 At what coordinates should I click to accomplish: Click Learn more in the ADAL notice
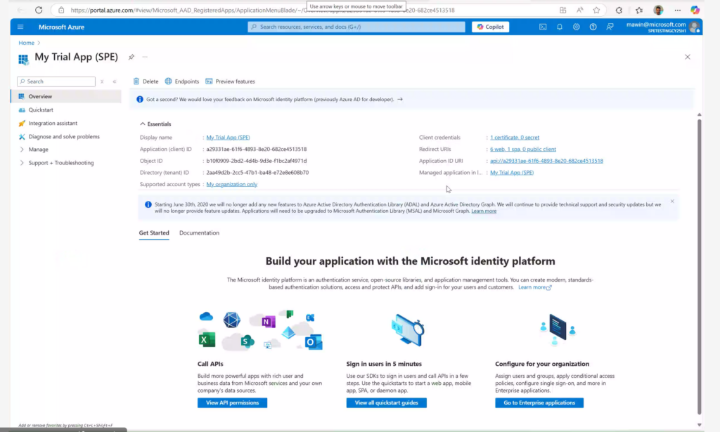click(x=484, y=211)
